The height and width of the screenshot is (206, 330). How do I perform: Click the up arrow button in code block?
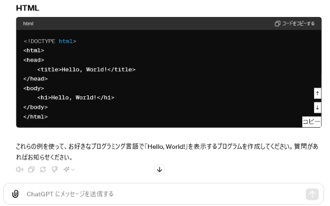click(x=318, y=93)
